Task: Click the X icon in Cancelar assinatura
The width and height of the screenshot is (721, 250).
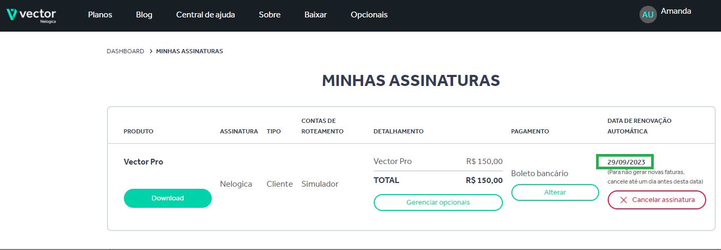Action: tap(624, 200)
